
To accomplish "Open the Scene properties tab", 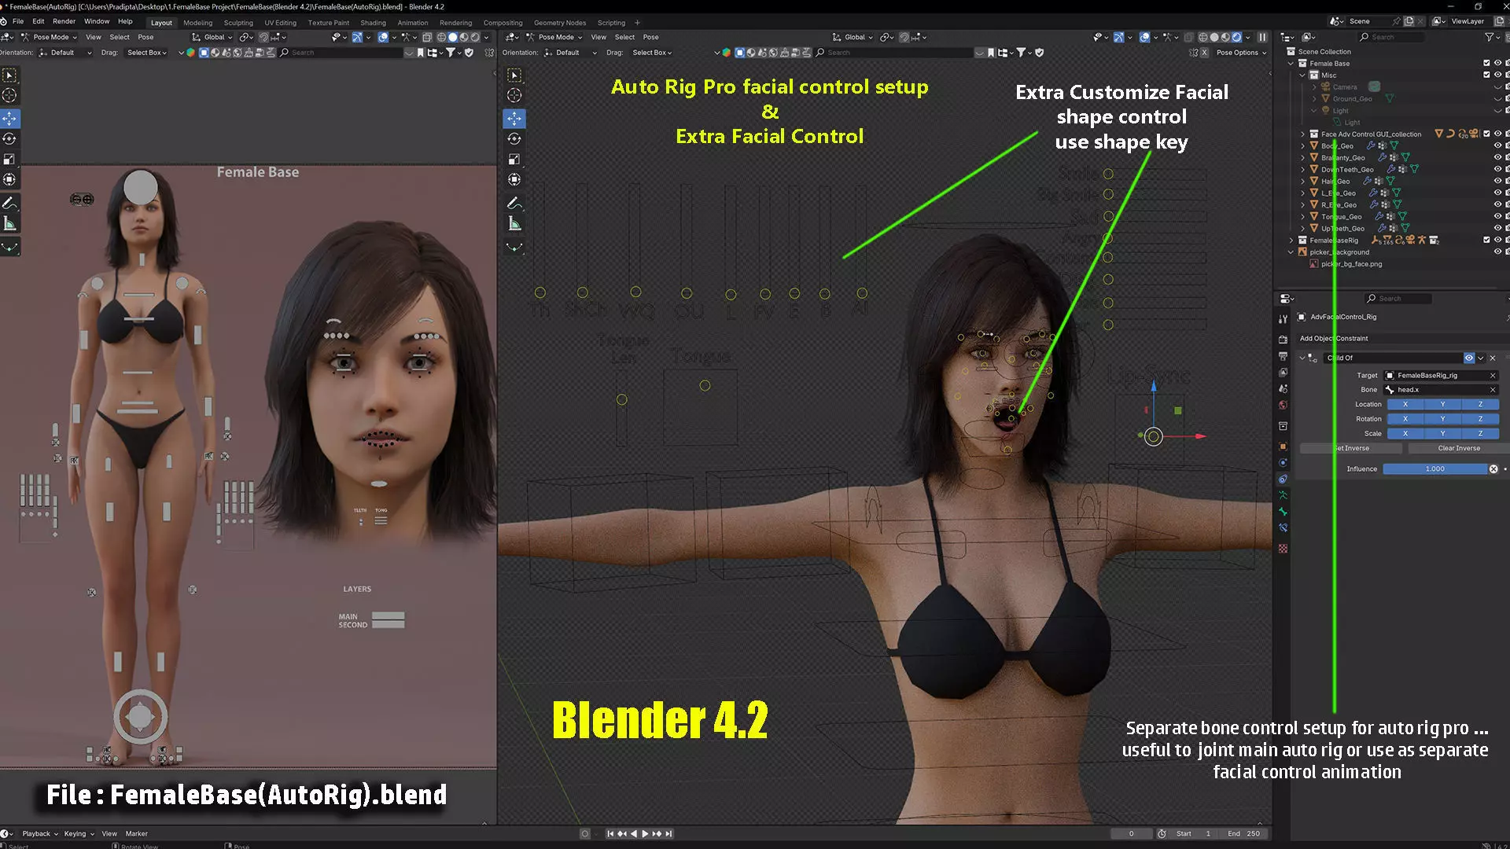I will 1283,389.
